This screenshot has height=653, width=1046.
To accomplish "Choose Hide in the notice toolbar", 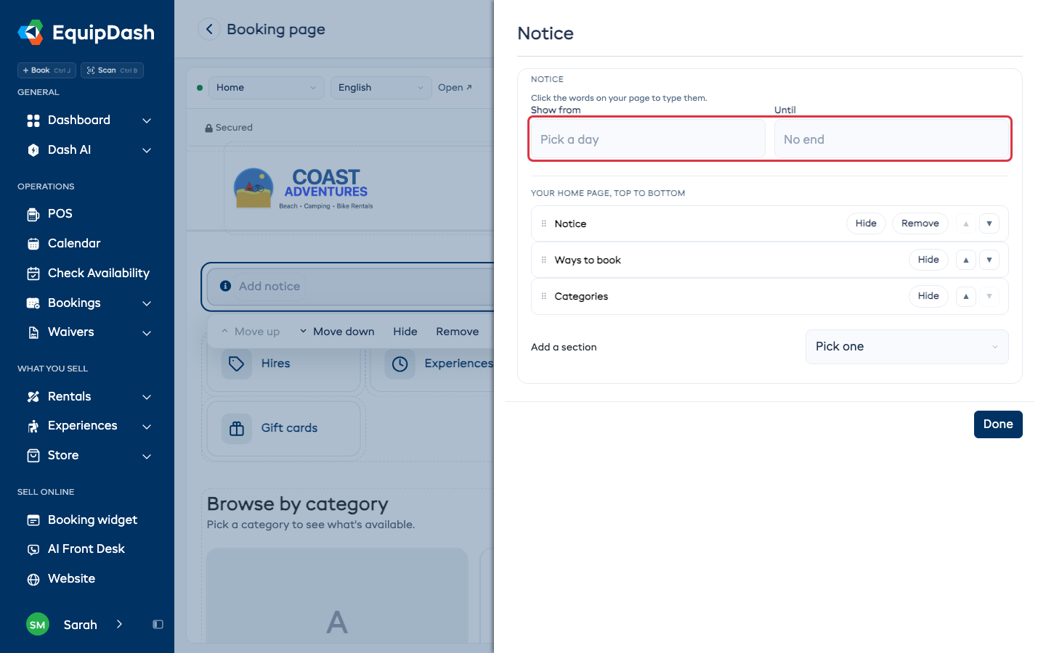I will [405, 332].
